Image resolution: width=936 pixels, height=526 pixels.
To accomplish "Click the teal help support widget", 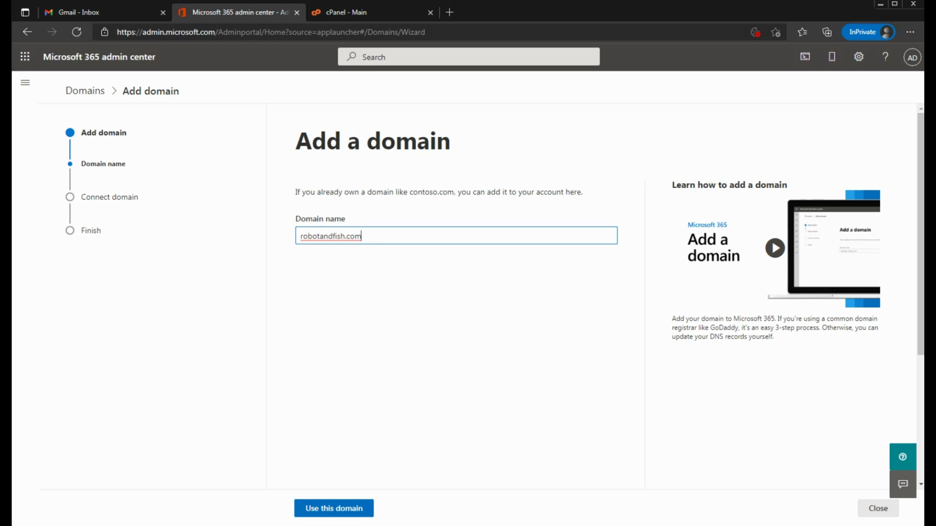I will coord(902,456).
